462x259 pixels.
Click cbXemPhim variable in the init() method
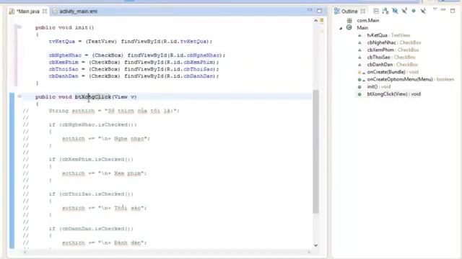pos(64,63)
